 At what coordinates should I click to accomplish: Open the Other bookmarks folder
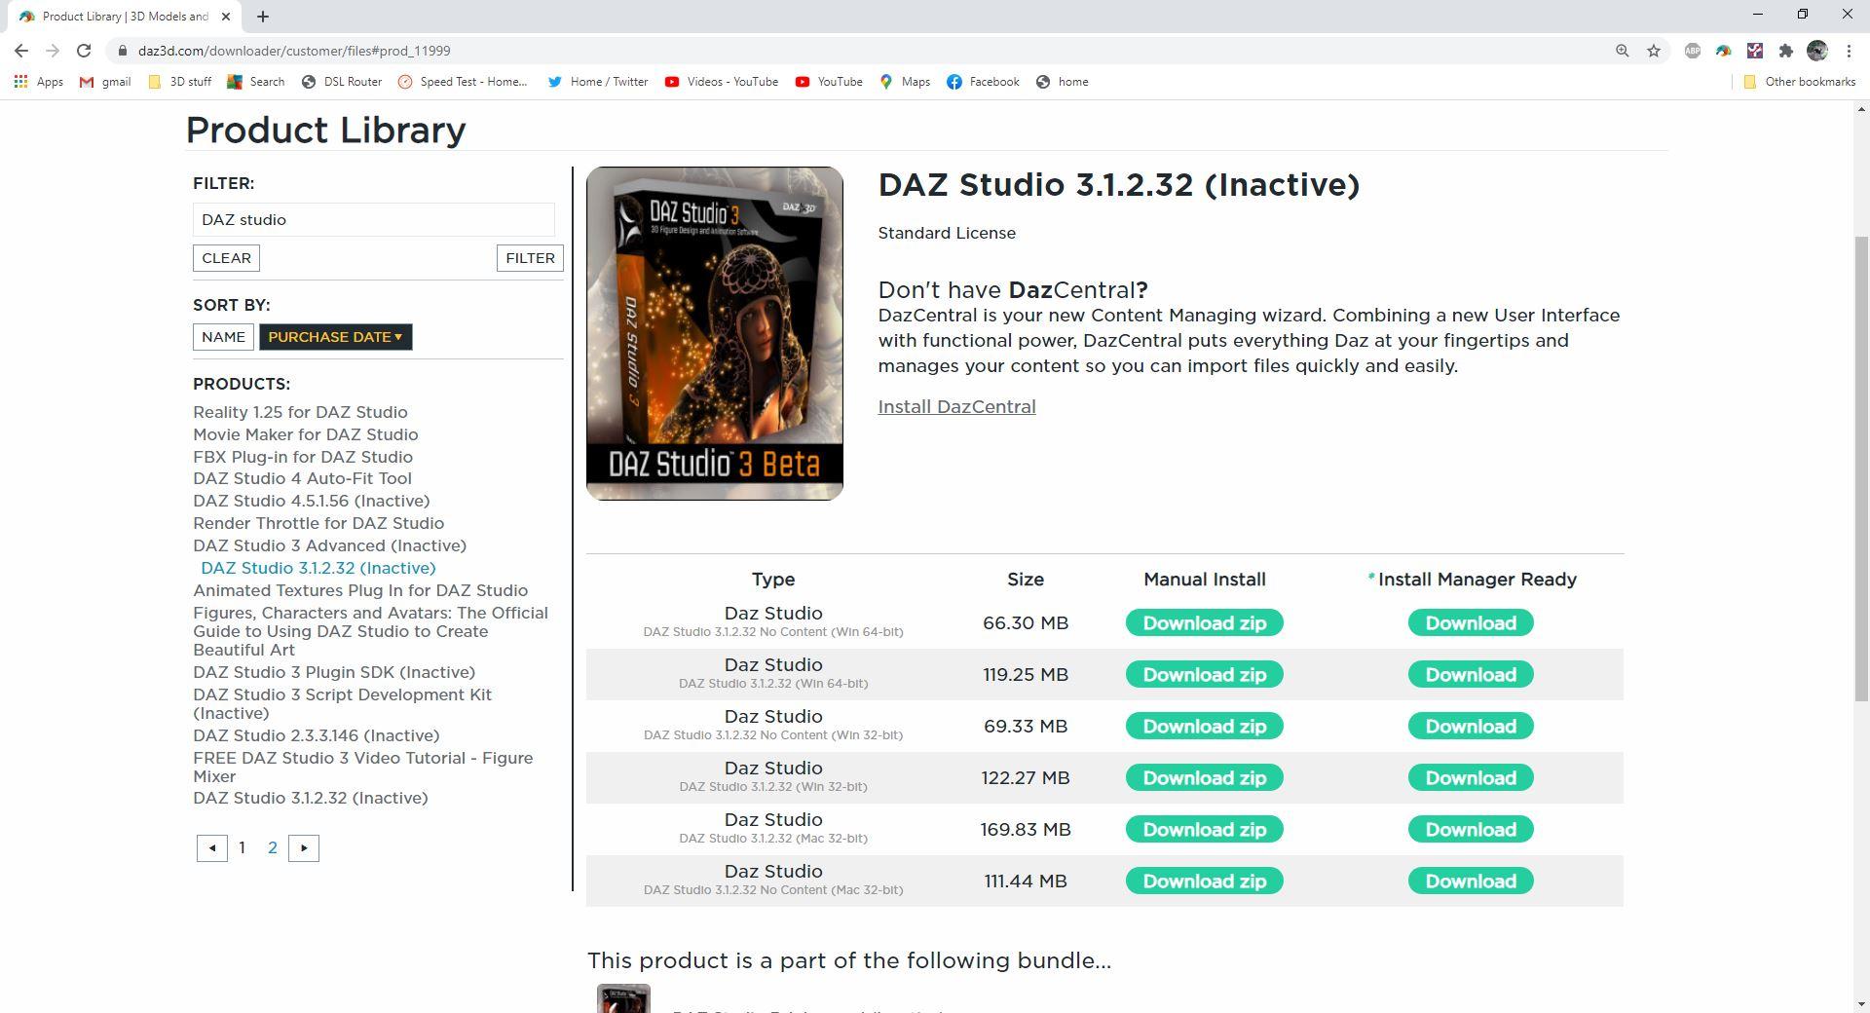click(1799, 82)
